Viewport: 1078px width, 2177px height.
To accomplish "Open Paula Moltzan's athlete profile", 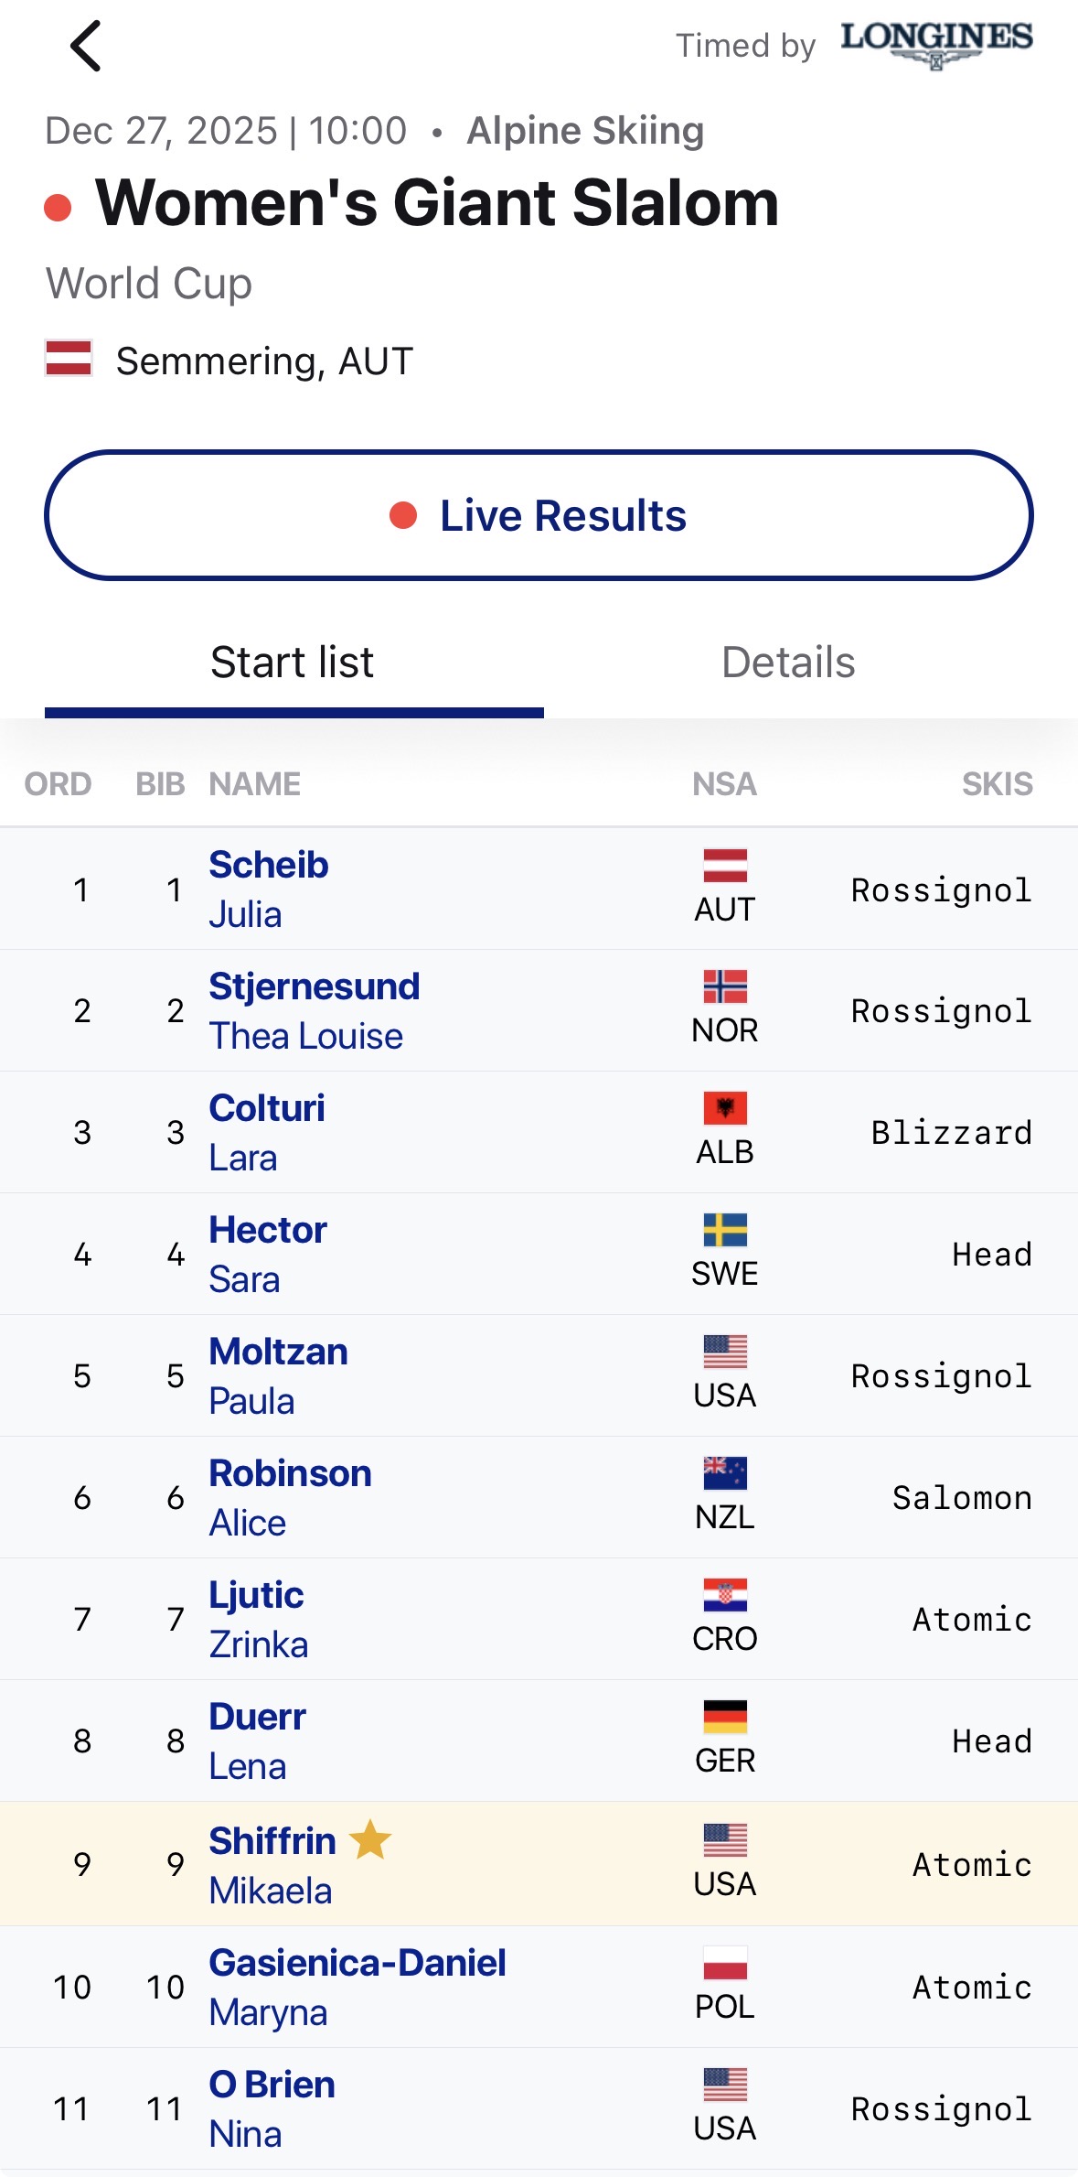I will 278,1375.
